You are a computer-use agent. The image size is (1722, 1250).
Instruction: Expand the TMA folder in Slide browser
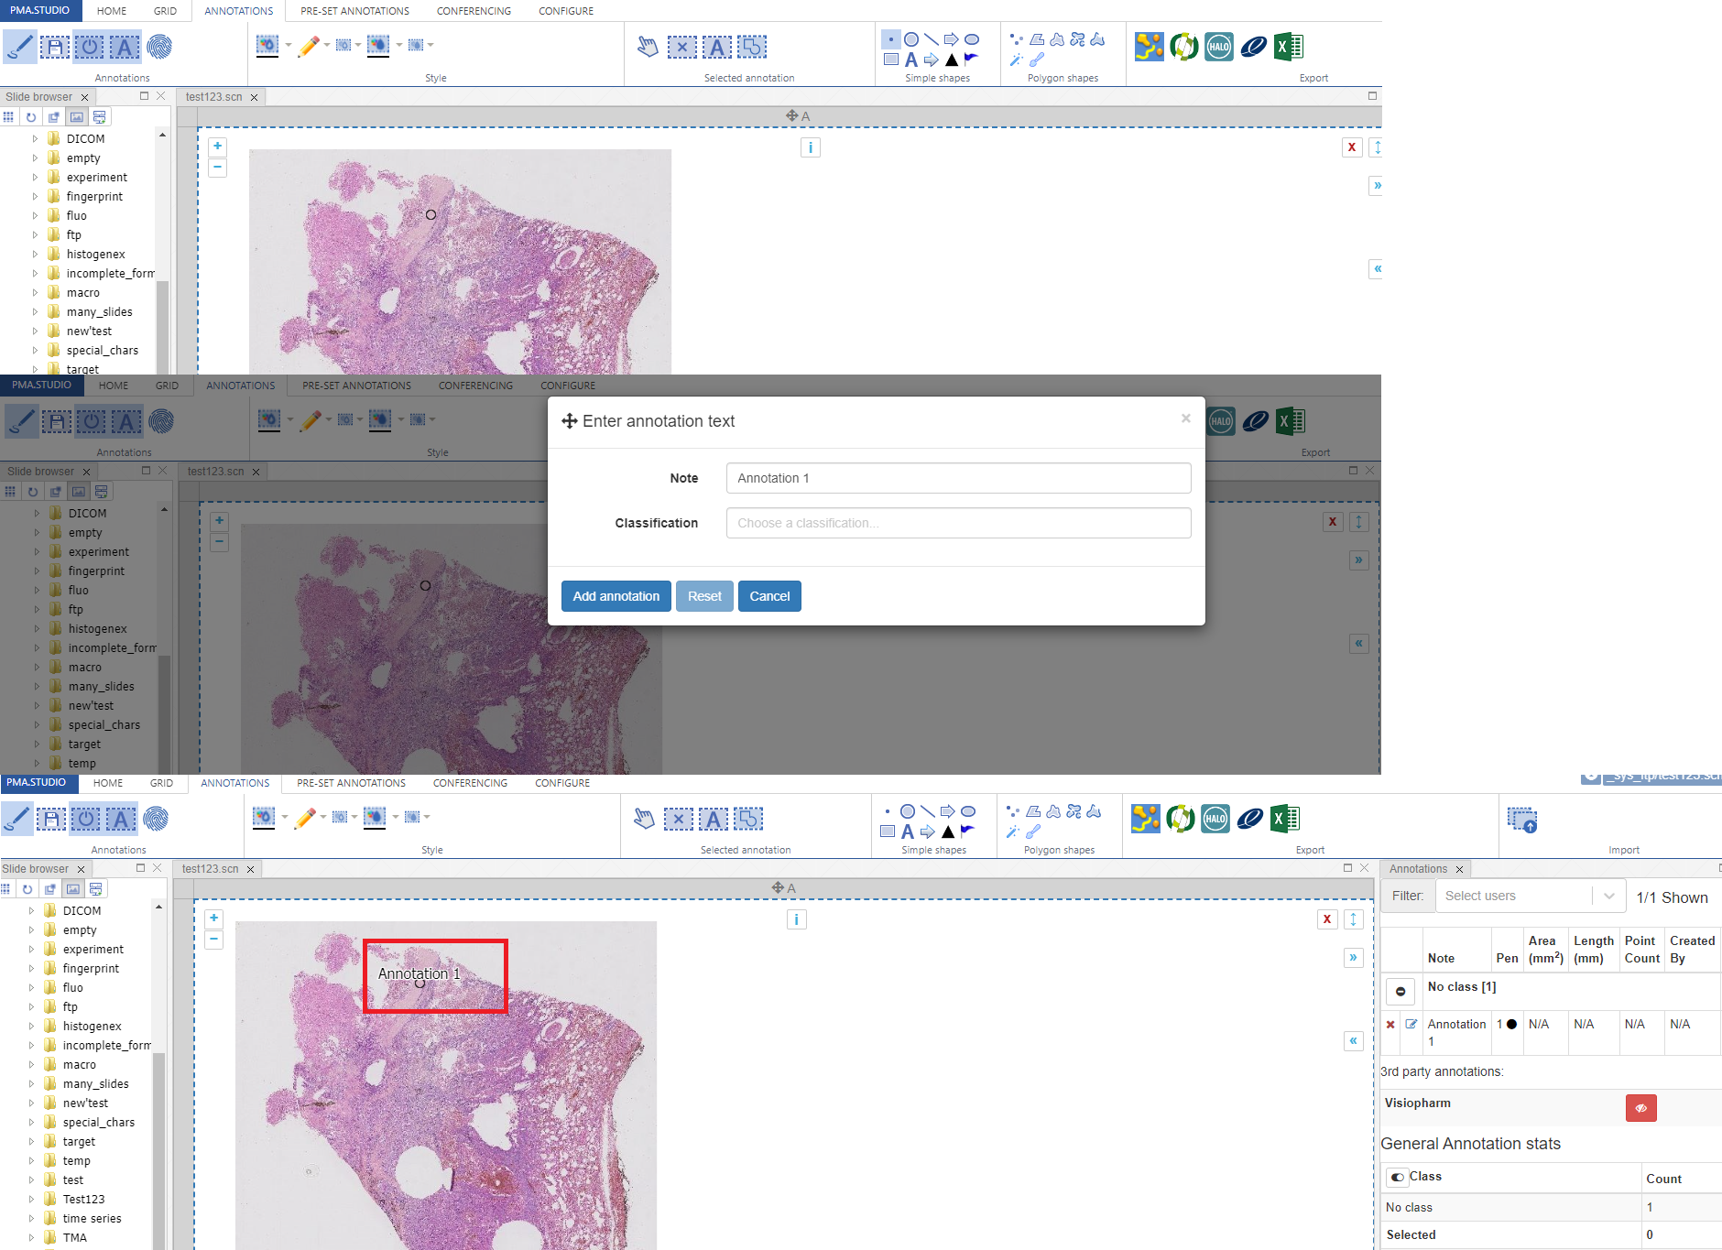32,1237
